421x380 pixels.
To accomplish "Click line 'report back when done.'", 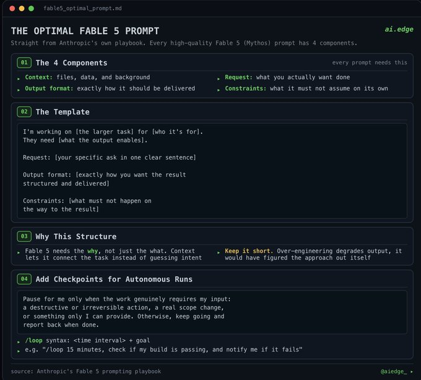I will tap(61, 325).
